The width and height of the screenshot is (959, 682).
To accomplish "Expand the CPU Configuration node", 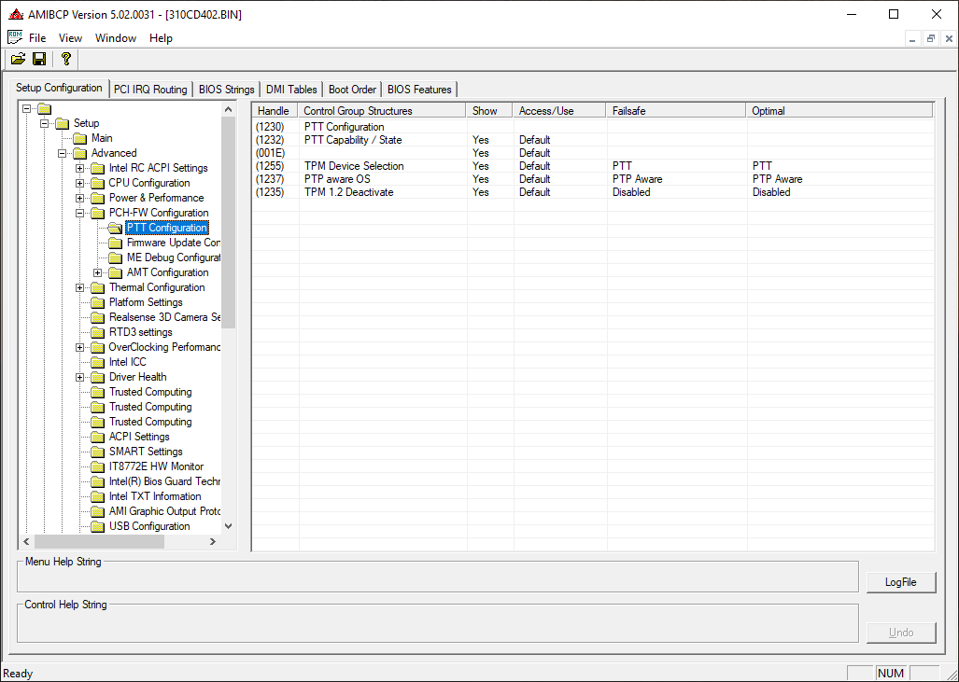I will (x=79, y=184).
